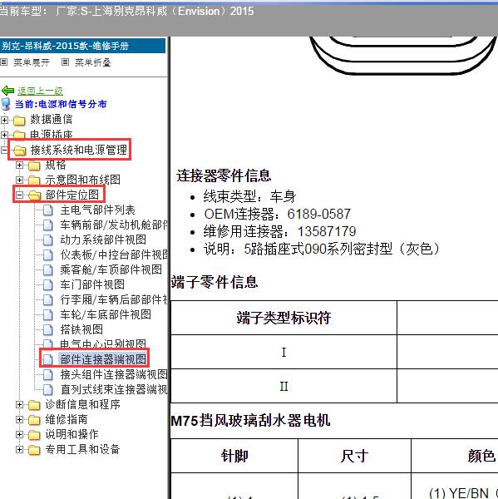This screenshot has width=498, height=499.
Task: Select the 部件定位图 folder label
Action: [72, 195]
